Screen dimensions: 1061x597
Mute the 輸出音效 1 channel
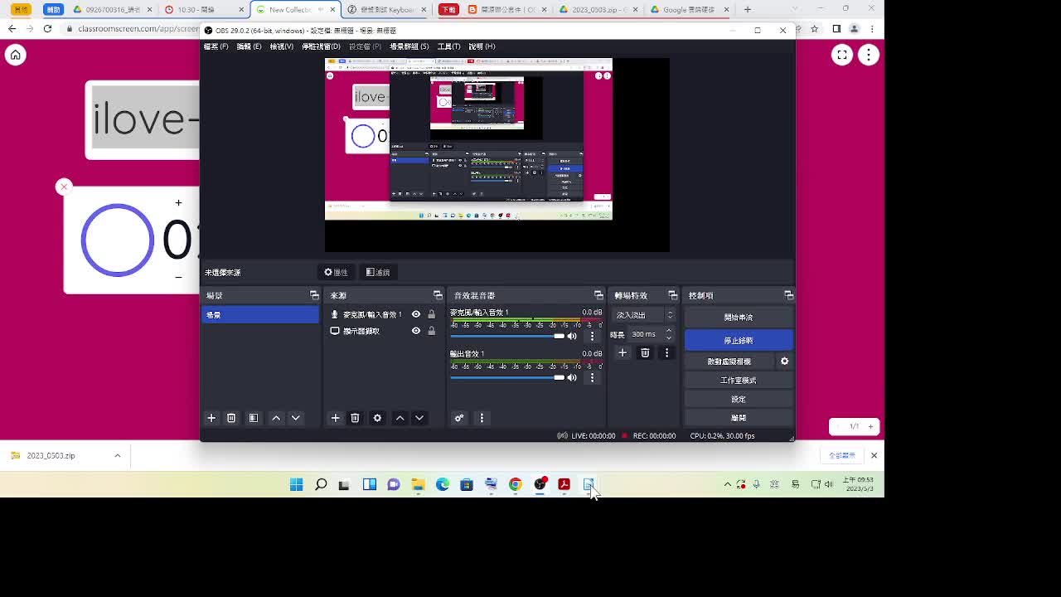[x=572, y=377]
